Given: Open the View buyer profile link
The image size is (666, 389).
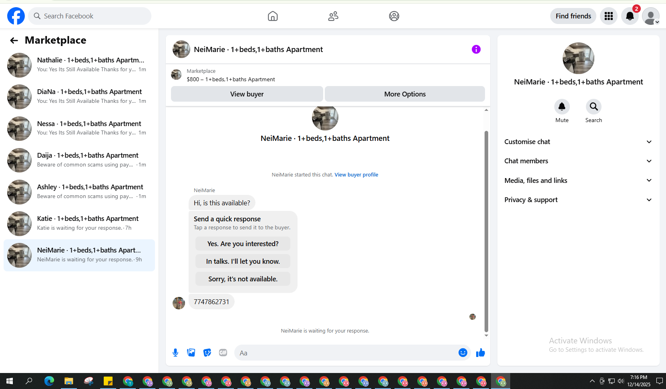Looking at the screenshot, I should click(356, 175).
